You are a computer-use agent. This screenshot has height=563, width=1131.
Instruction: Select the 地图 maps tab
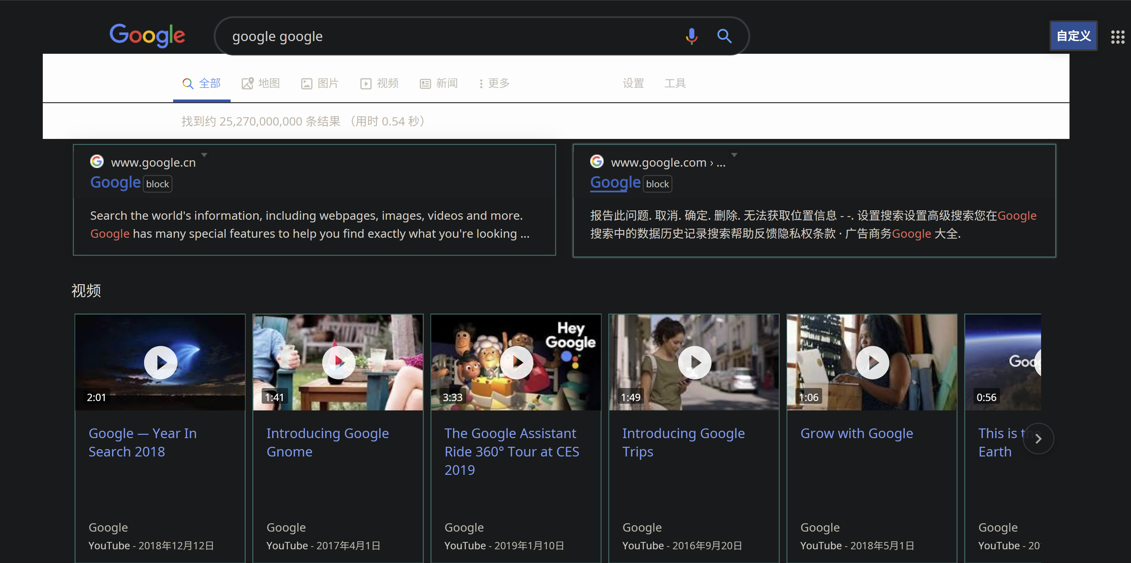coord(261,83)
